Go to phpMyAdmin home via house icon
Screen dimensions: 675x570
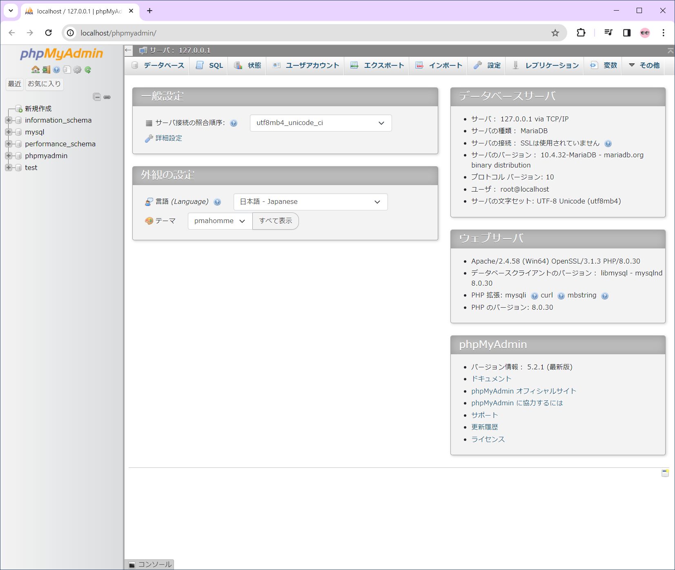tap(36, 69)
